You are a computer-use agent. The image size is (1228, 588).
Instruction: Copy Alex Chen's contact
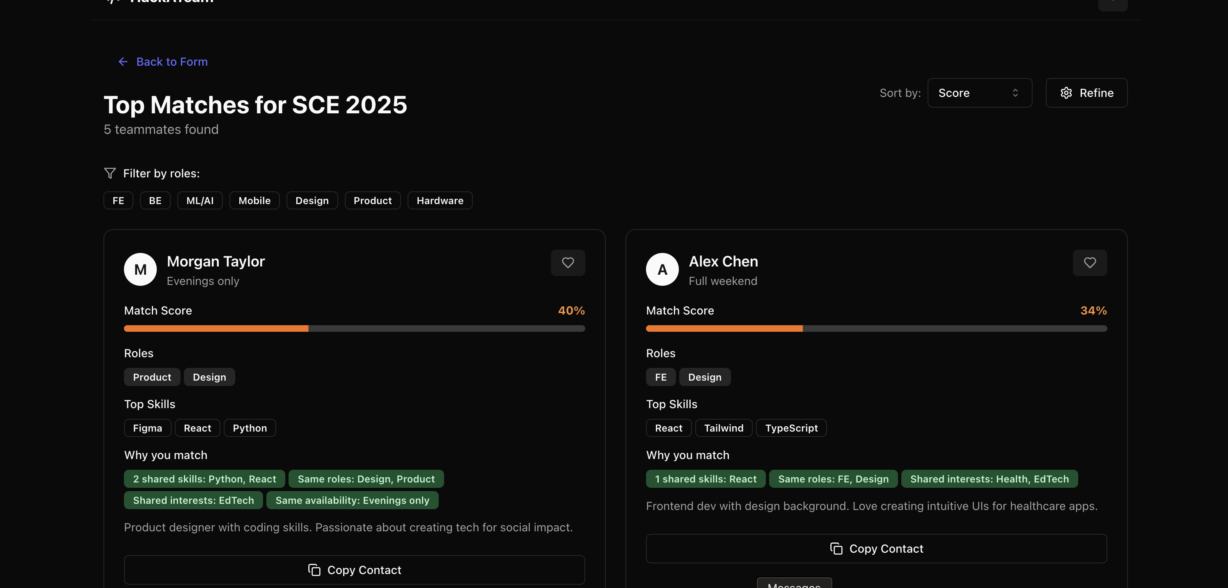(876, 549)
